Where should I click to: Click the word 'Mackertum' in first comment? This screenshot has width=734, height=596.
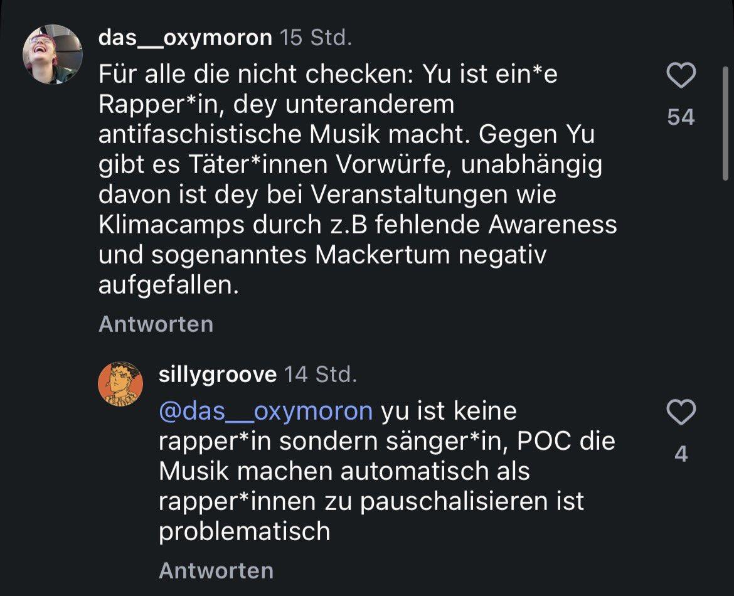coord(383,255)
